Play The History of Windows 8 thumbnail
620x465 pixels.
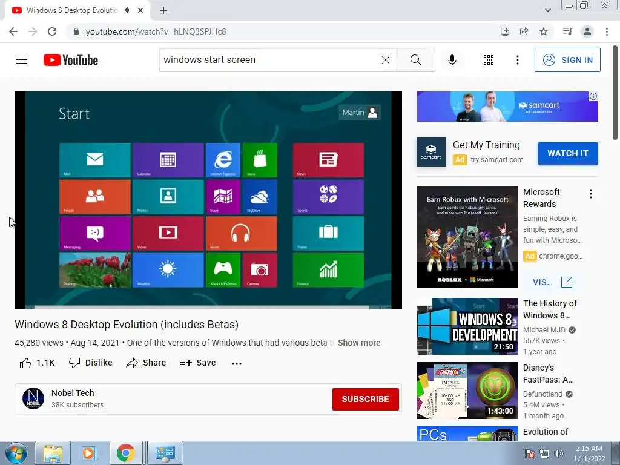point(467,326)
